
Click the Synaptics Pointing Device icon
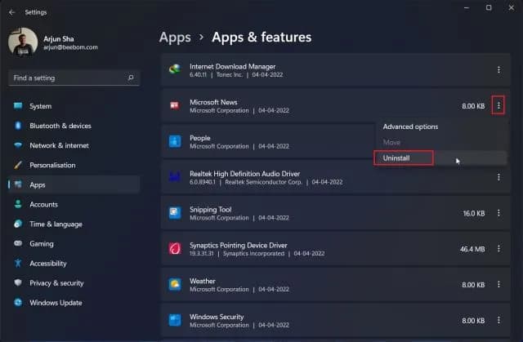[x=175, y=248]
